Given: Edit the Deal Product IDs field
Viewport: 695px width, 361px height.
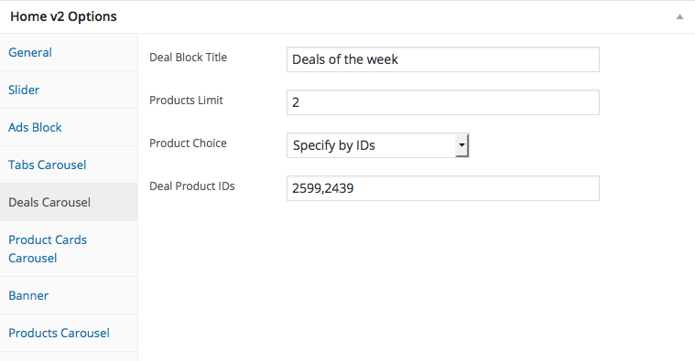Looking at the screenshot, I should 443,188.
